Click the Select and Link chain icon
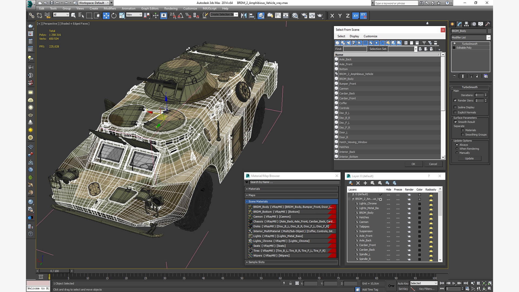The image size is (519, 292). (32, 16)
